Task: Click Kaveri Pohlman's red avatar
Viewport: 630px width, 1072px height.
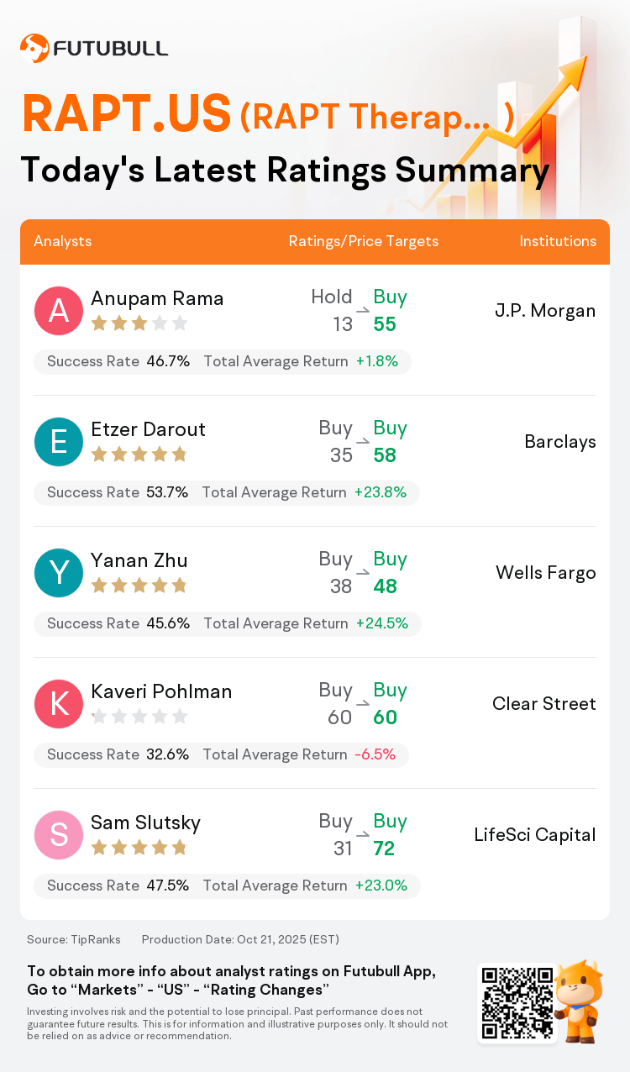Action: point(59,704)
